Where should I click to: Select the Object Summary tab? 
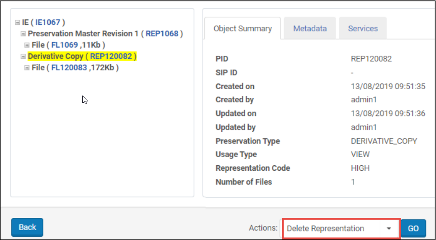pyautogui.click(x=242, y=29)
